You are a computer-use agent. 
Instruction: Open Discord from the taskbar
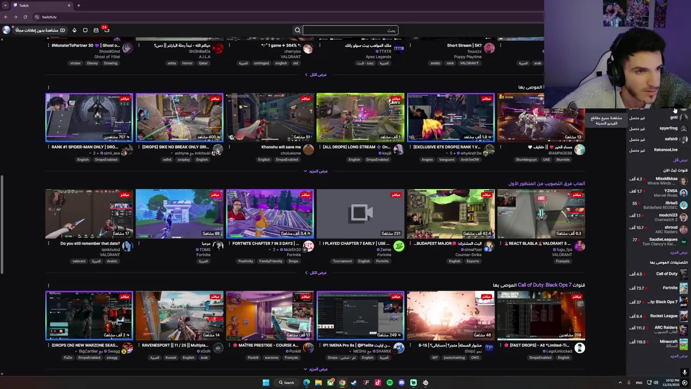402,383
